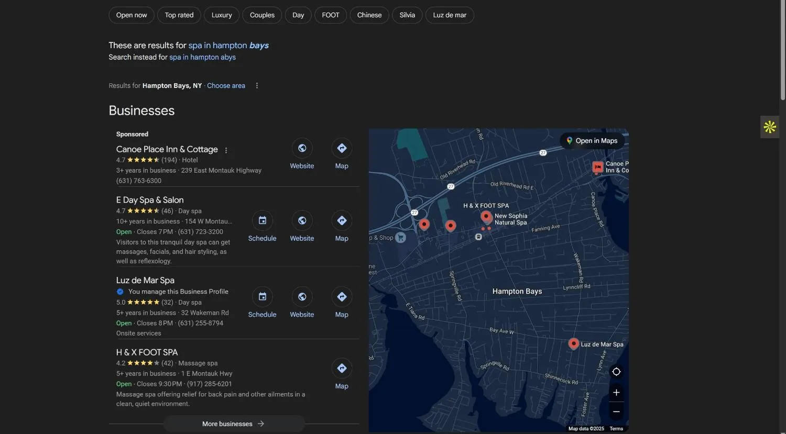Open E Day Spa website globe icon

tap(302, 220)
